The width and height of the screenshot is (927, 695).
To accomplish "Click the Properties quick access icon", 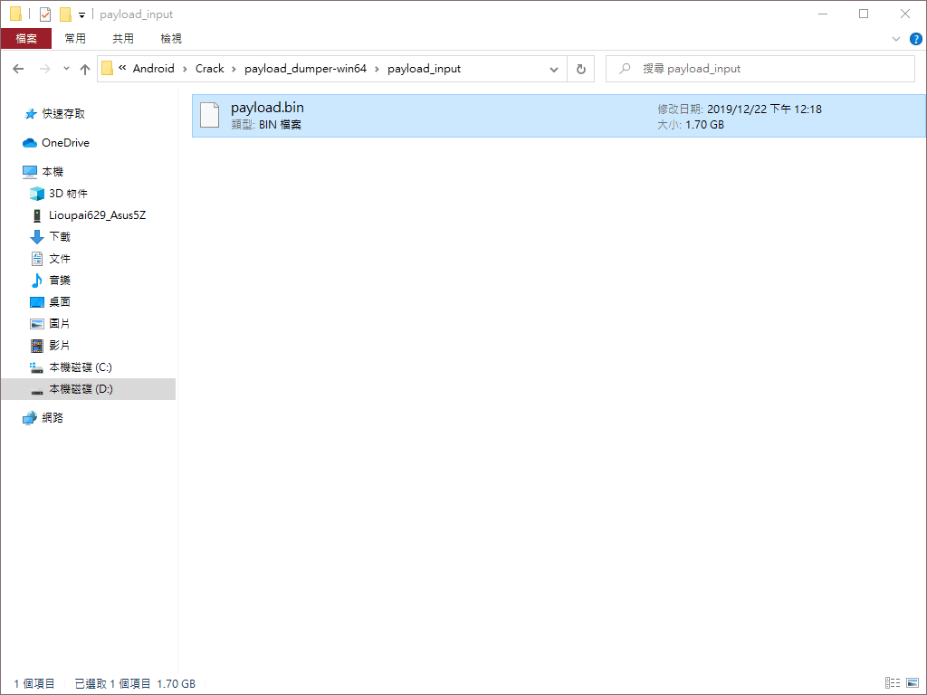I will coord(45,14).
